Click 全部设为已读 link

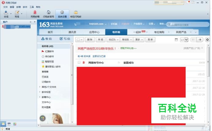pyautogui.click(x=99, y=56)
